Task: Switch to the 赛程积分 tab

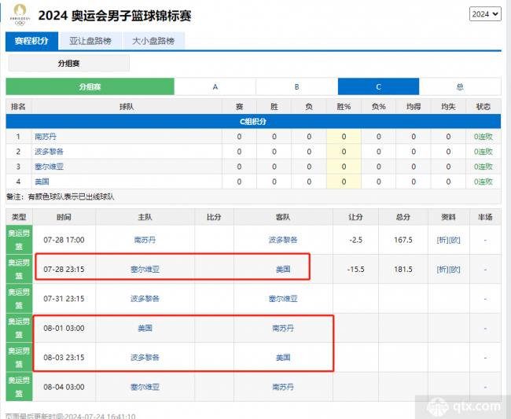Action: (31, 41)
